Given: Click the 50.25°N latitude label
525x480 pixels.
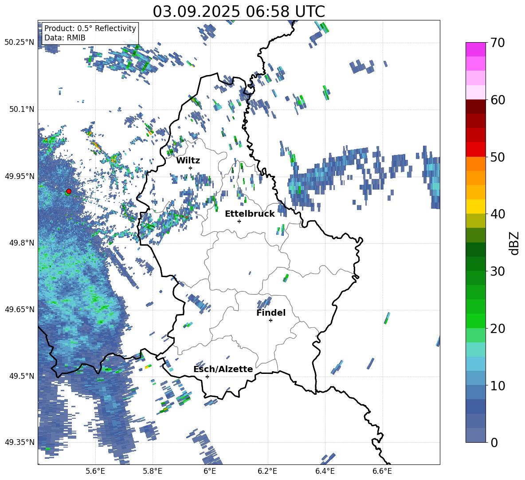Looking at the screenshot, I should tap(20, 43).
